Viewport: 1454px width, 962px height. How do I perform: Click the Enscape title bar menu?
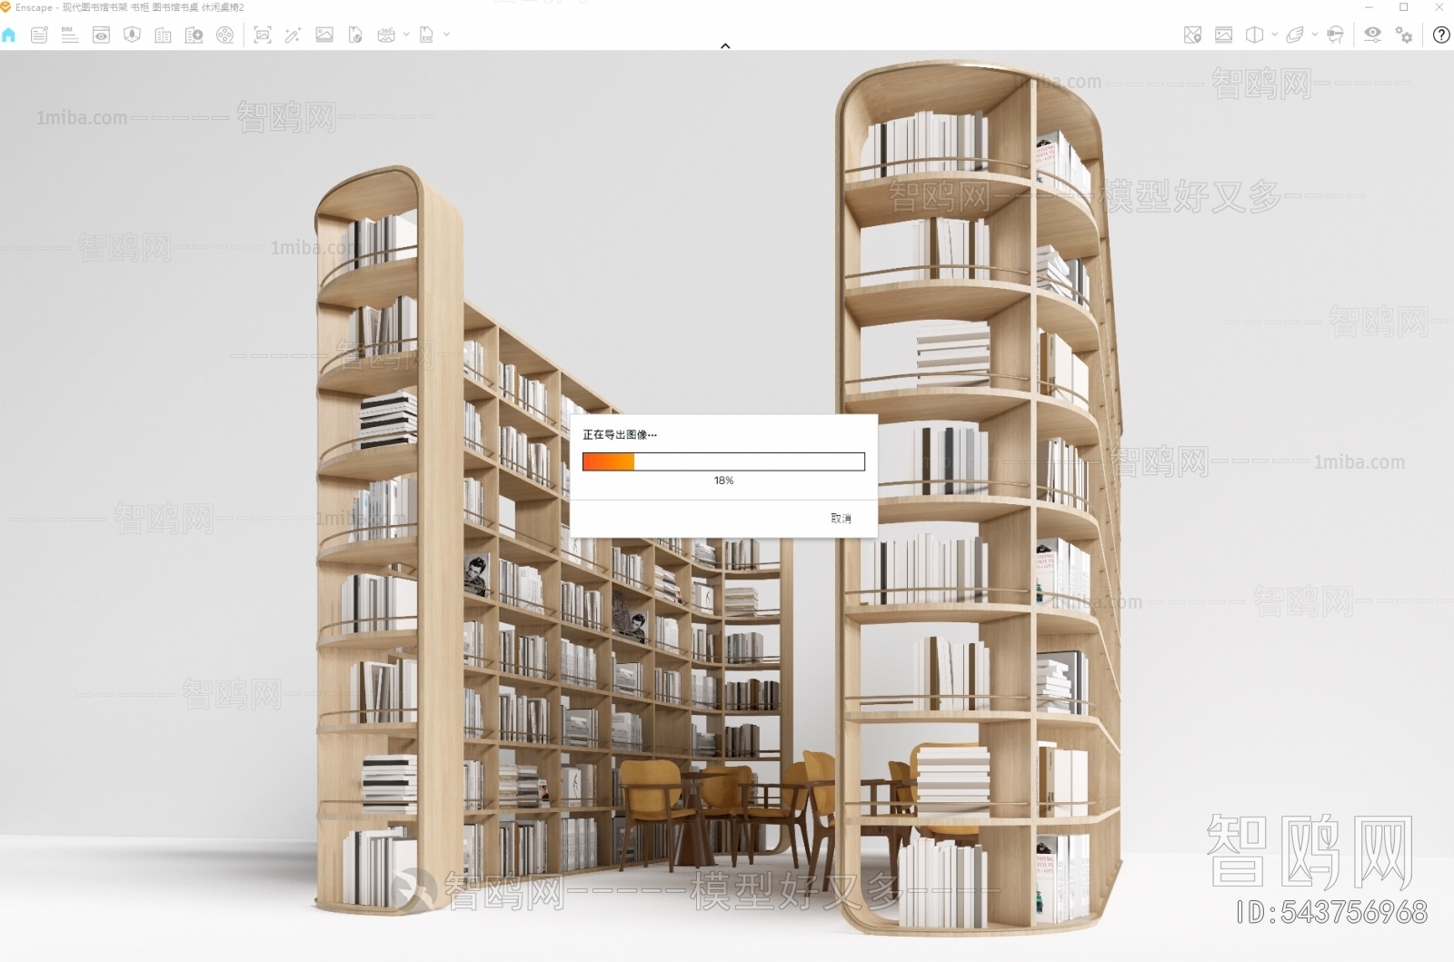(x=136, y=6)
